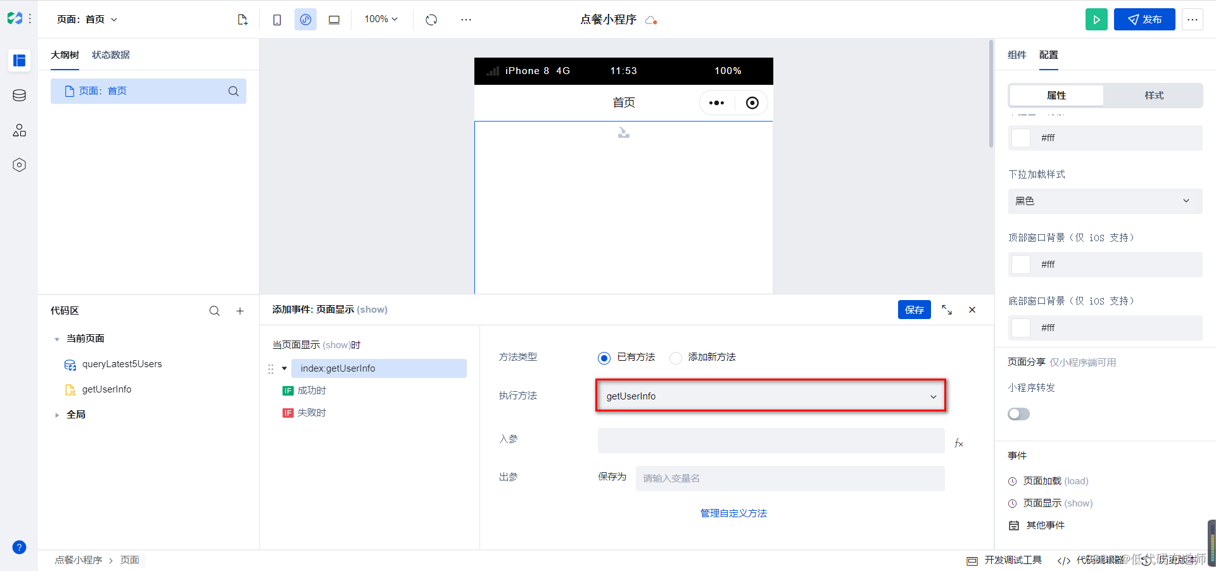
Task: Click the drag handle beside index:getUserInfo
Action: tap(270, 369)
